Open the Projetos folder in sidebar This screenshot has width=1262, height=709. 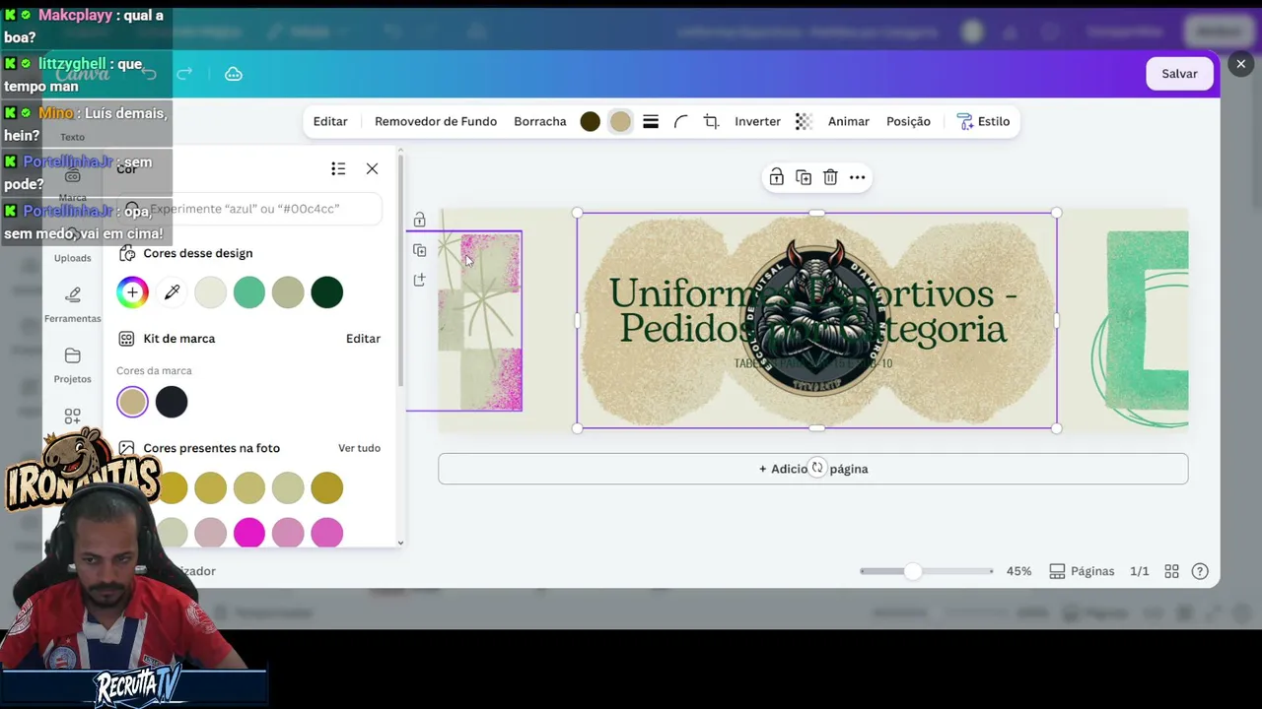[72, 365]
